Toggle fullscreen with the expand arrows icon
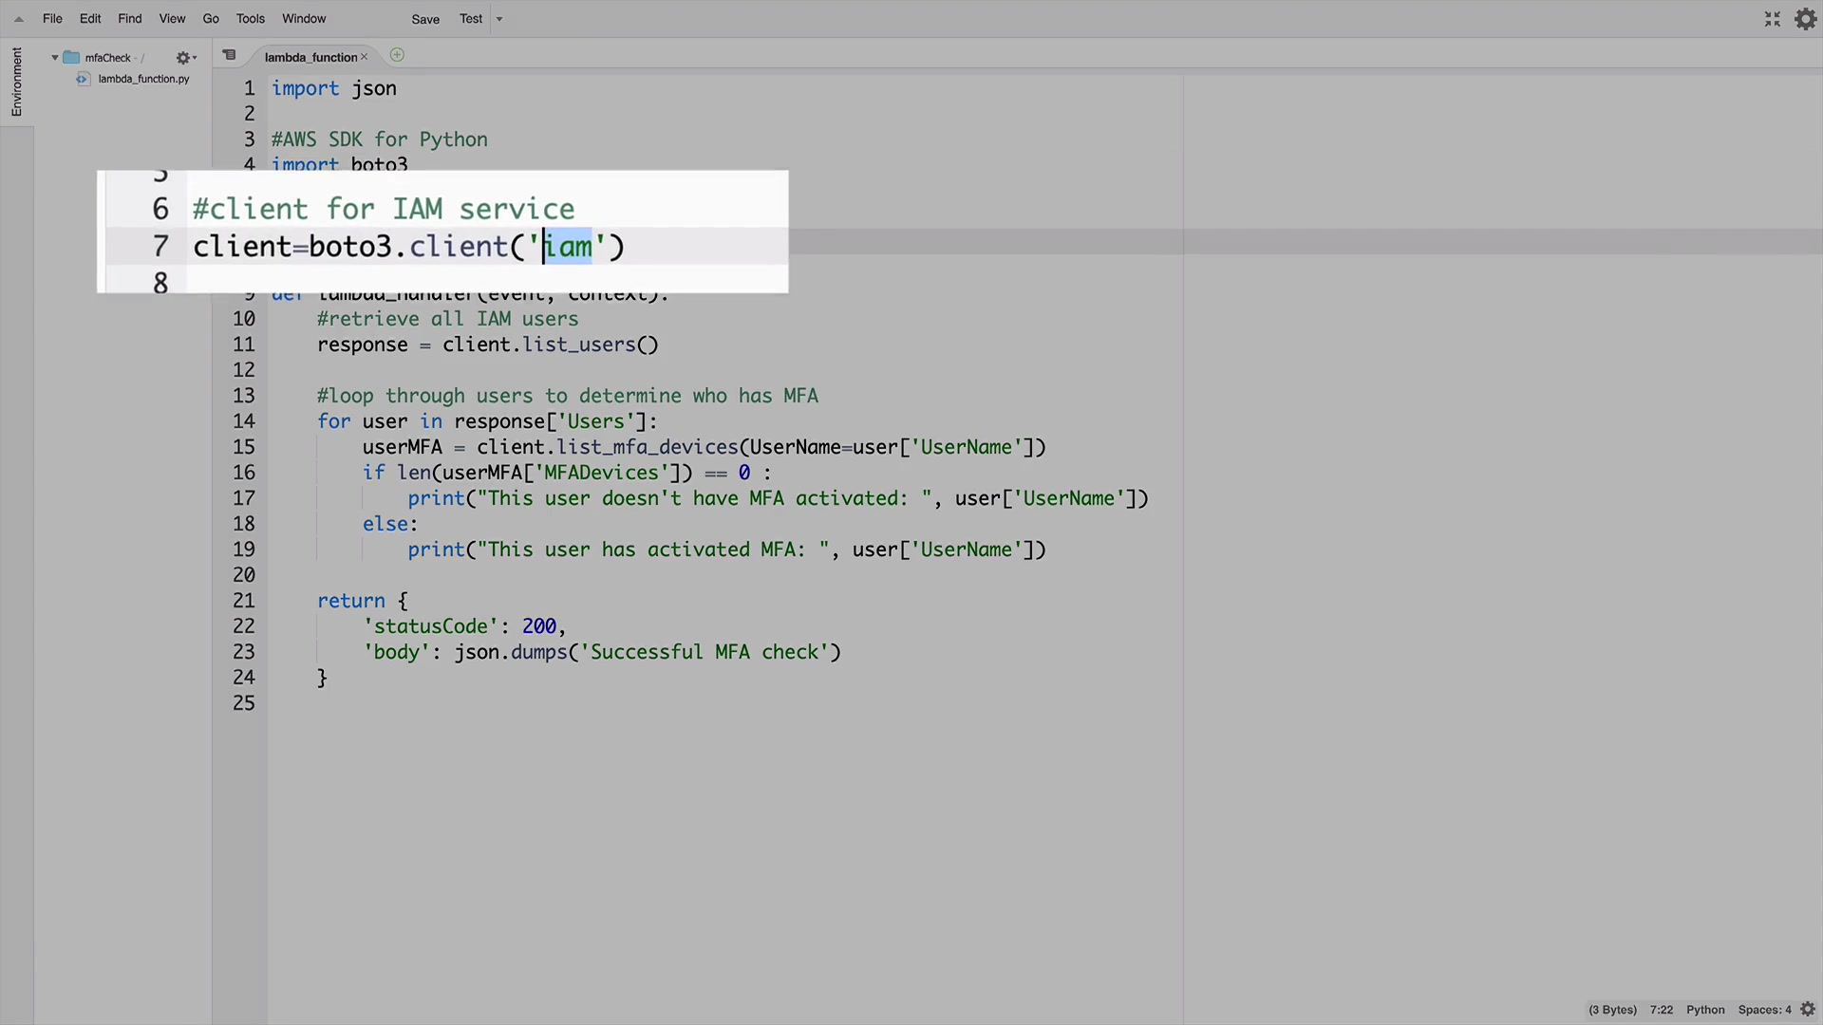Screen dimensions: 1823x1025 [1772, 19]
